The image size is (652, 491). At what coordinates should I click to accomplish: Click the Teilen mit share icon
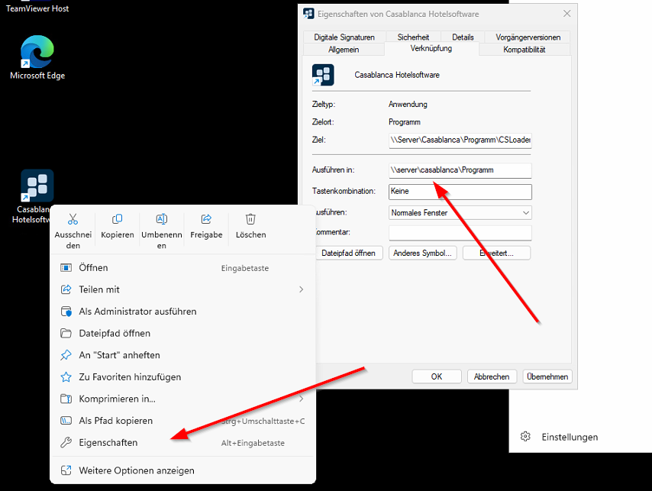point(66,289)
